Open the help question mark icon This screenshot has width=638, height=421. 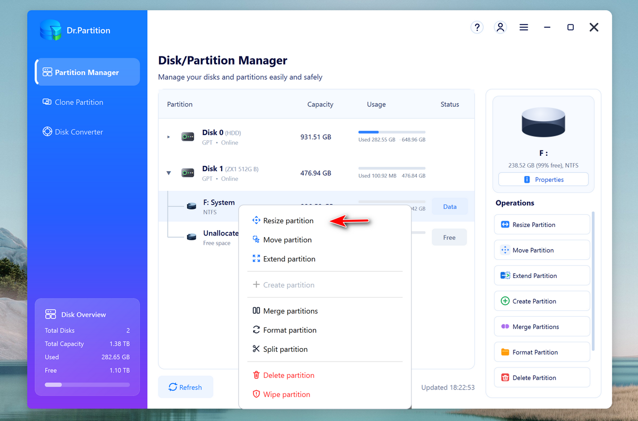(x=477, y=27)
